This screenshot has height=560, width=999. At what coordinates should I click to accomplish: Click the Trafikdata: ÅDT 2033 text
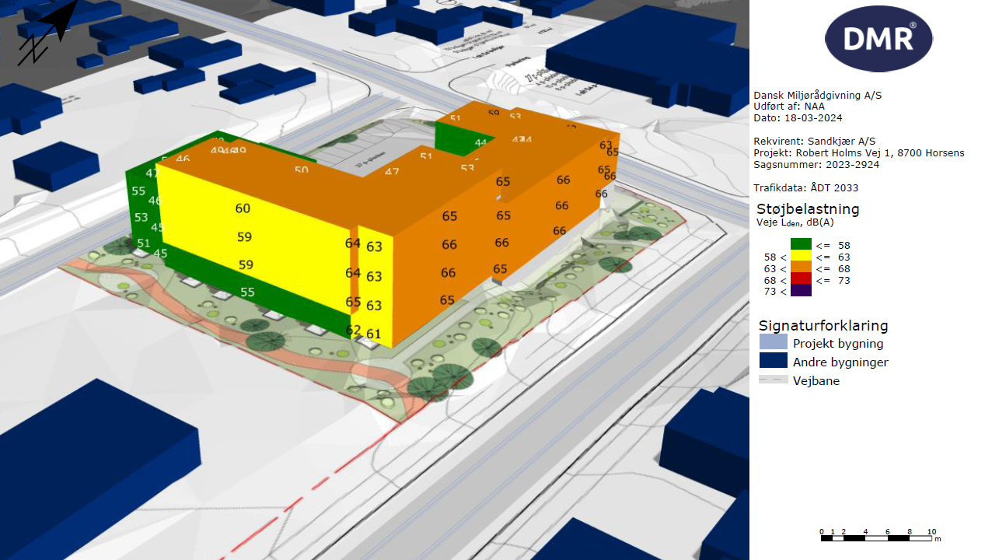pyautogui.click(x=805, y=187)
